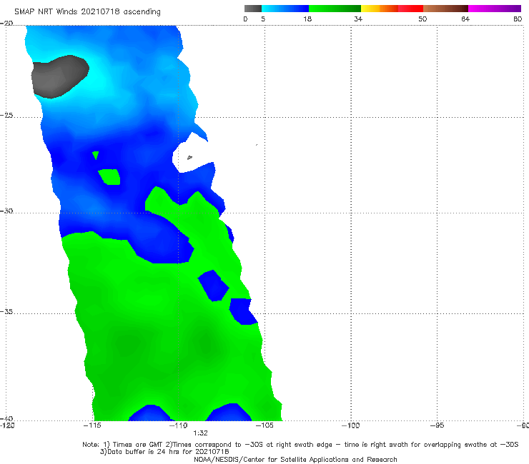Click the longitude axis label '-115'
529x464 pixels.
[92, 425]
